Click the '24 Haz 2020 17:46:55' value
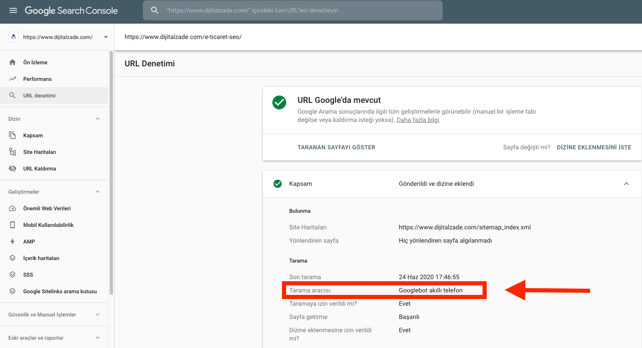This screenshot has width=642, height=348. tap(429, 277)
